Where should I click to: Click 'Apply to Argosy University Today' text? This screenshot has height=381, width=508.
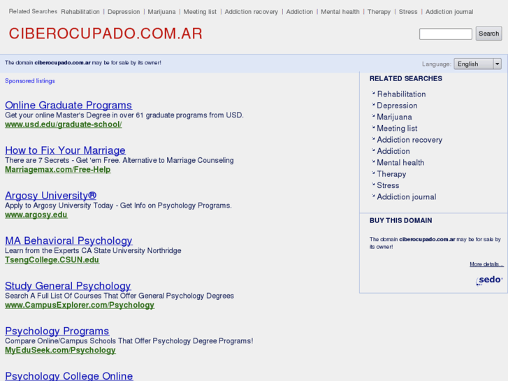coord(118,206)
